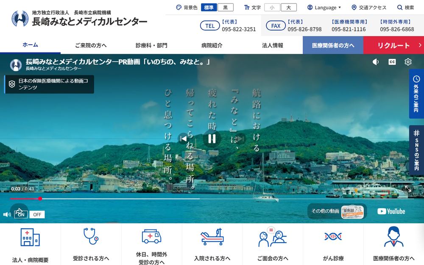Click the その他の動画 thumbnail image
Screen dimensions: 424x265
[352, 212]
